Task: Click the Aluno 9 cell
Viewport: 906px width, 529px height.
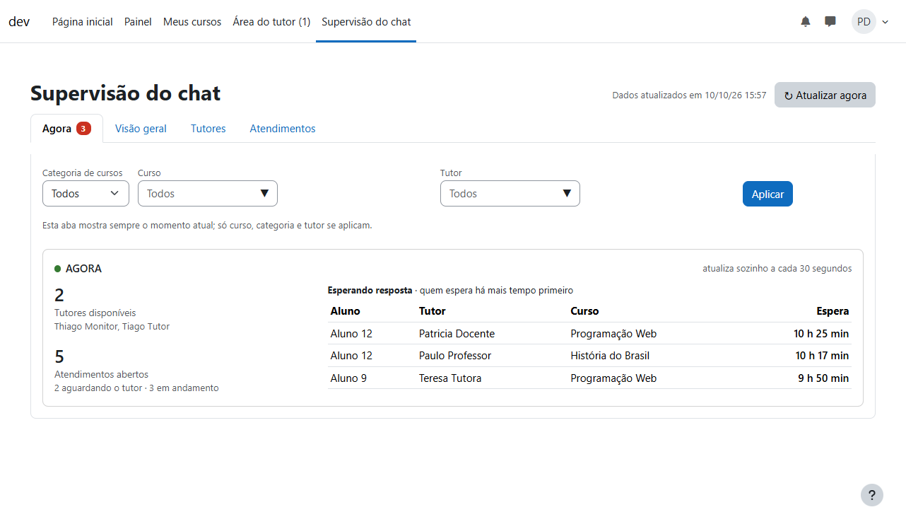Action: [348, 378]
